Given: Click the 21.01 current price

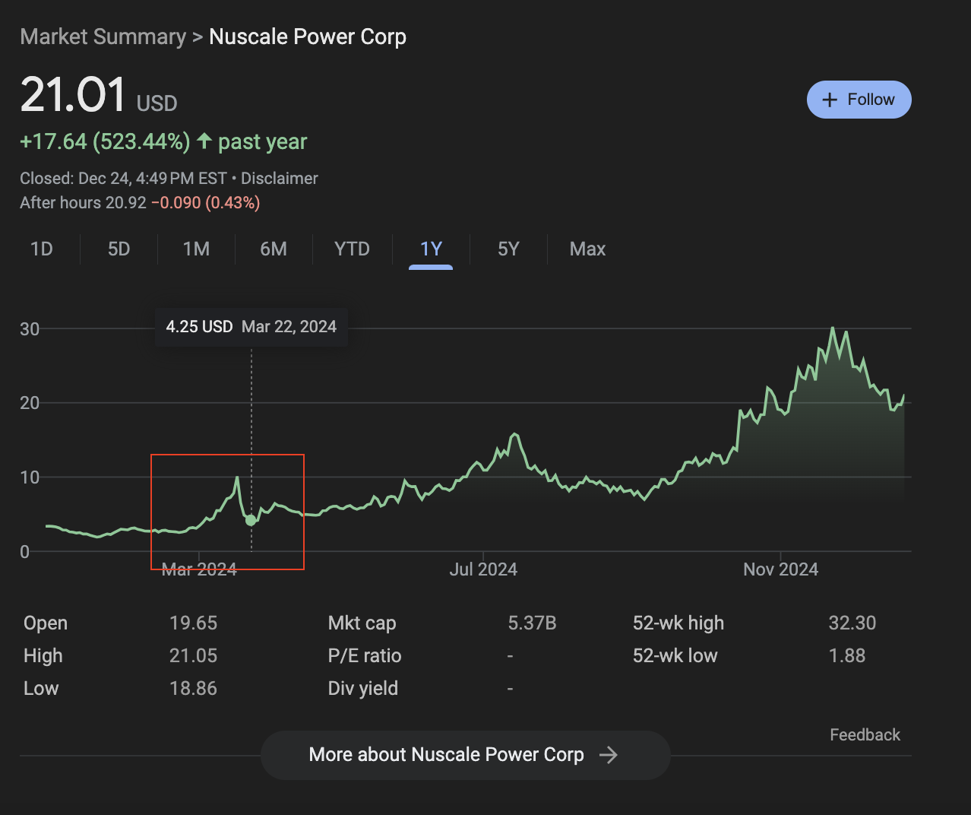Looking at the screenshot, I should point(73,95).
